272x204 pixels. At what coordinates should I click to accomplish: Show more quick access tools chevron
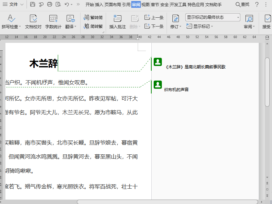click(x=78, y=4)
